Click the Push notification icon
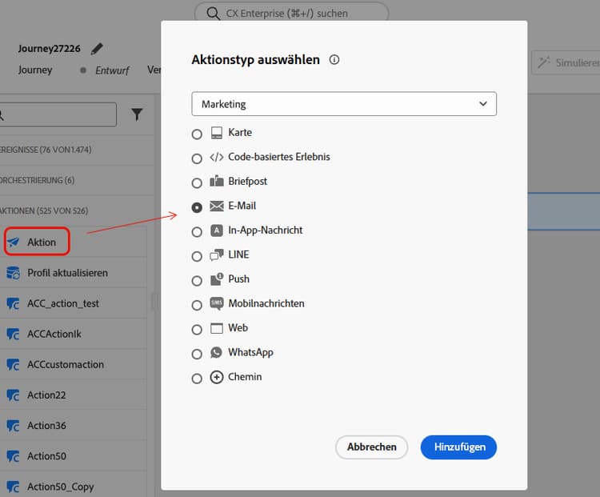The width and height of the screenshot is (600, 497). click(217, 279)
